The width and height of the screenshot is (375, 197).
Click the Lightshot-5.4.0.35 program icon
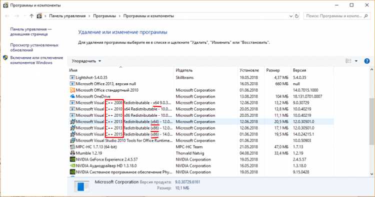(x=72, y=77)
